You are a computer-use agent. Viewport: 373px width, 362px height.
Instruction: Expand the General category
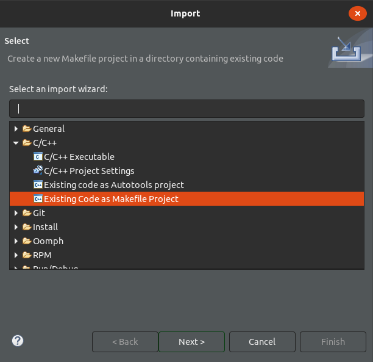(x=16, y=129)
